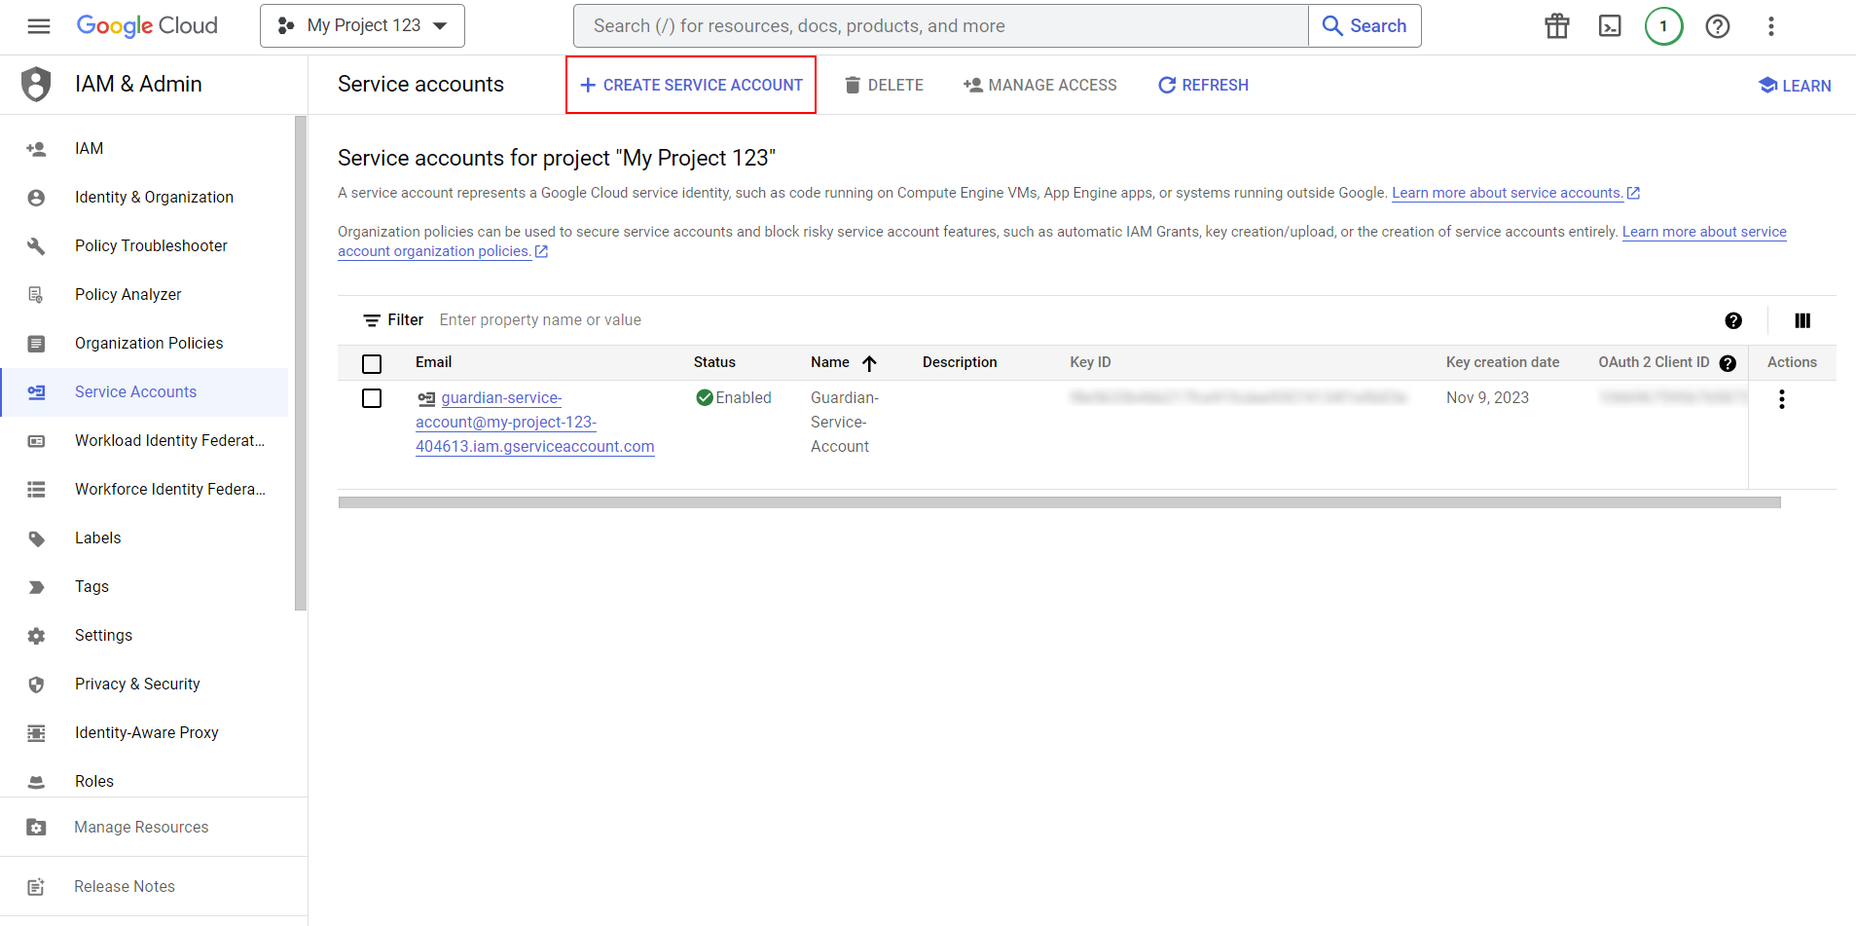Open the top bar three-dot settings menu
The height and width of the screenshot is (926, 1856).
coord(1771,26)
